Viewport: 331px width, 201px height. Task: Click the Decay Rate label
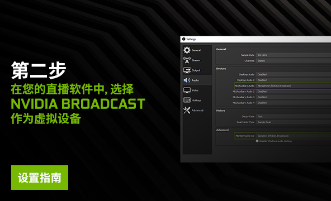(248, 116)
